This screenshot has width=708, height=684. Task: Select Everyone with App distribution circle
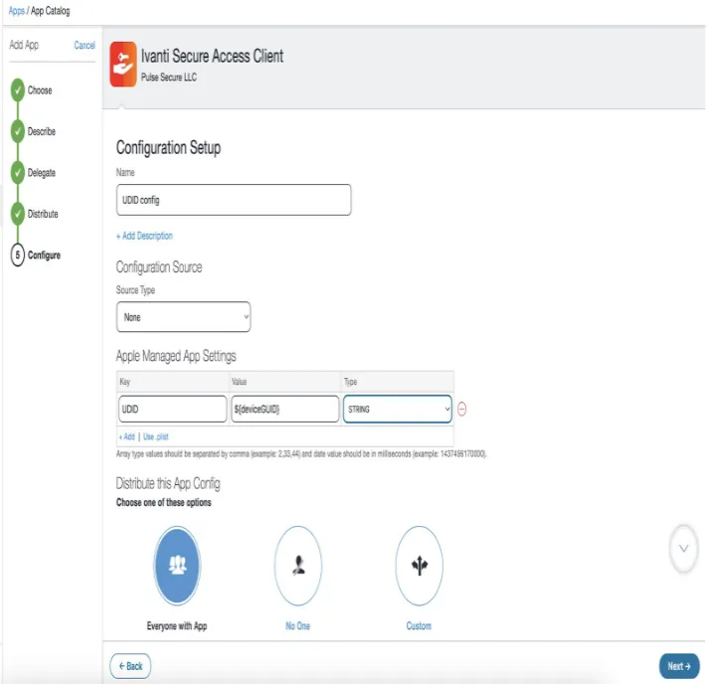pyautogui.click(x=177, y=566)
